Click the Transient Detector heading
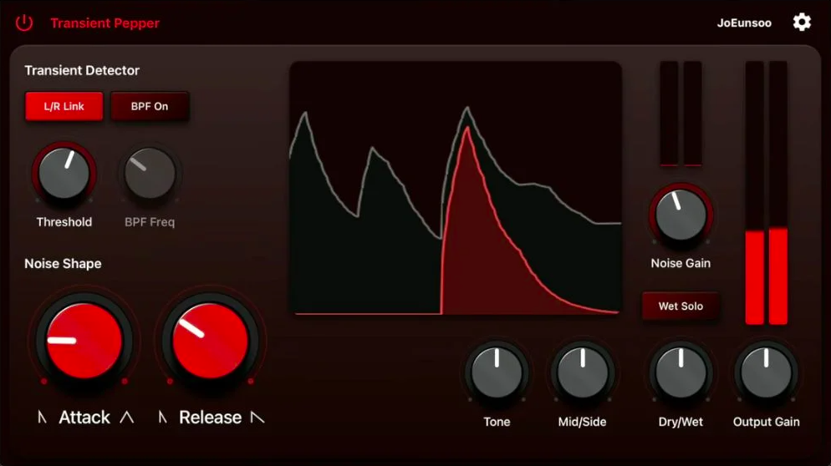 (x=82, y=70)
